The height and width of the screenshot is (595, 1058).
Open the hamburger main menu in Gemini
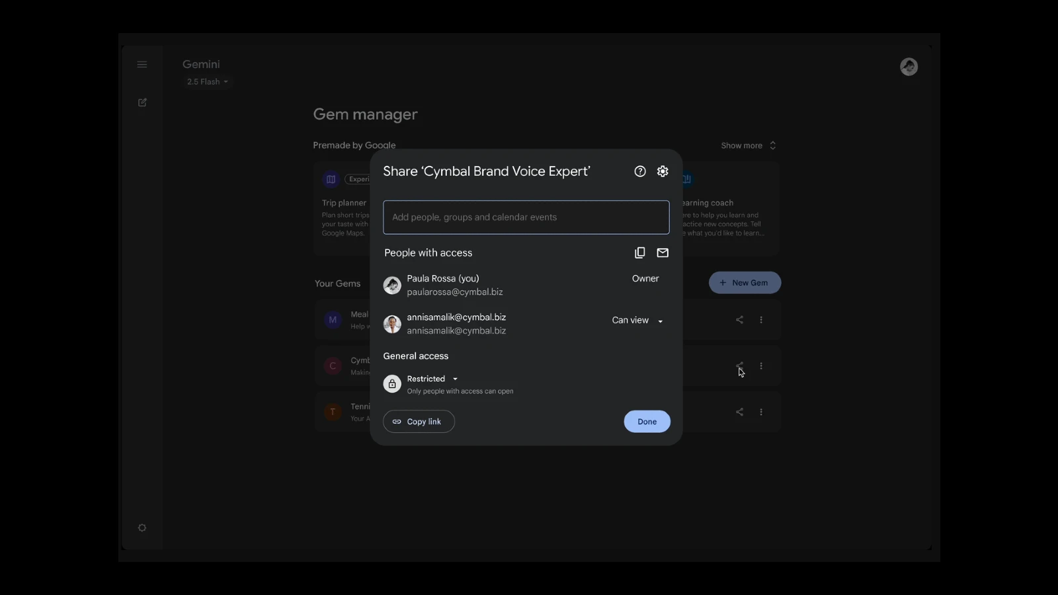142,64
